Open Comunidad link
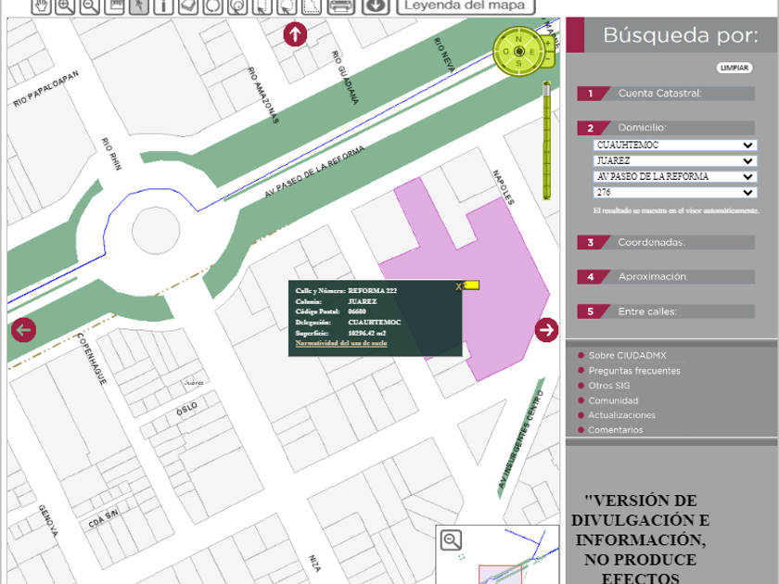Viewport: 779px width, 584px height. (x=614, y=400)
